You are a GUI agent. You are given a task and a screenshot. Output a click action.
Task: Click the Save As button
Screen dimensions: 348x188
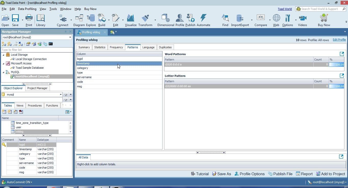222,174
